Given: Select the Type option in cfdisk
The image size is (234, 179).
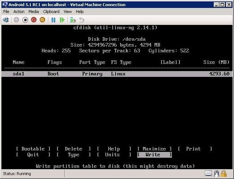Looking at the screenshot, I should point(74,155).
